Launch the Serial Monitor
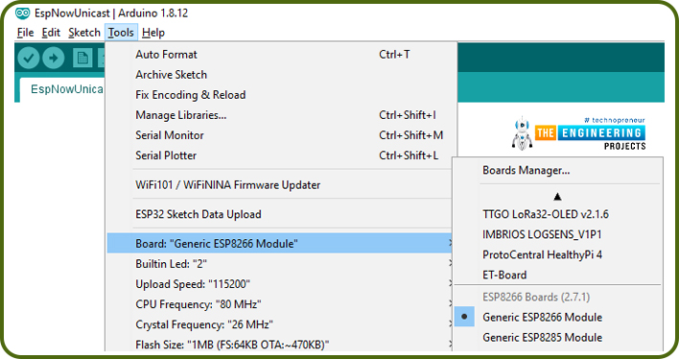This screenshot has height=359, width=679. [x=282, y=135]
